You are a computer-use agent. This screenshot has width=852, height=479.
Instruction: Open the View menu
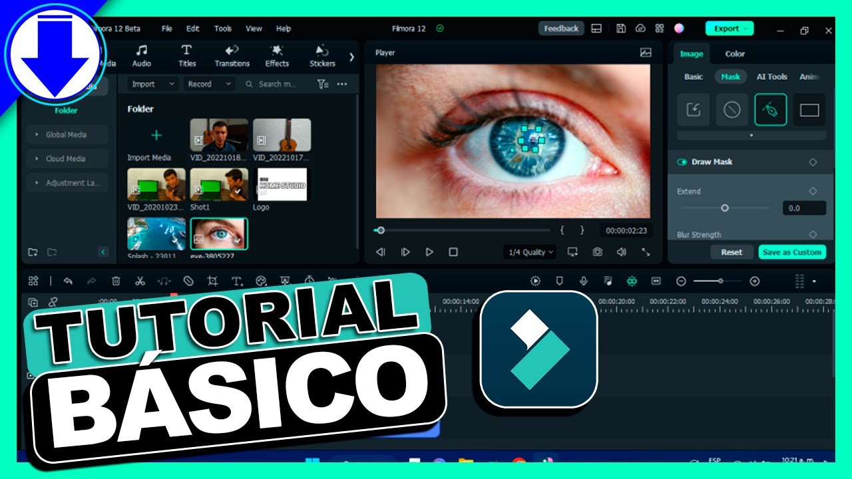click(254, 29)
